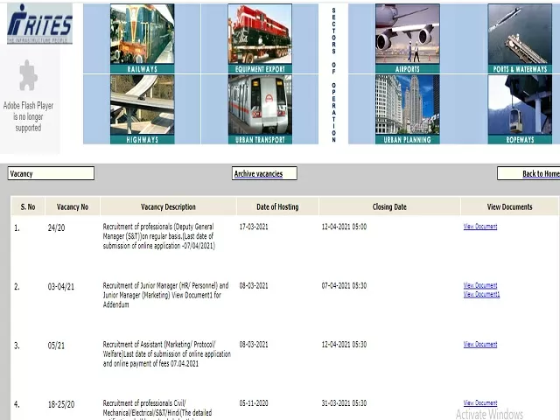Click the Vacancy label box
Image resolution: width=560 pixels, height=420 pixels.
(51, 173)
